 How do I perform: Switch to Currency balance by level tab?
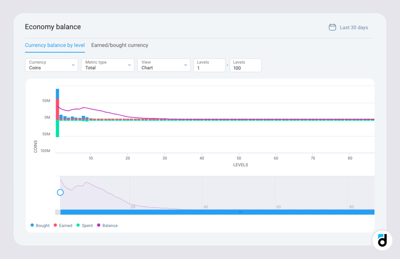click(x=55, y=45)
